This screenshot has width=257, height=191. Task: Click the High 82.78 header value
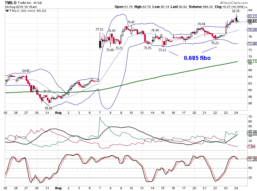click(x=142, y=7)
